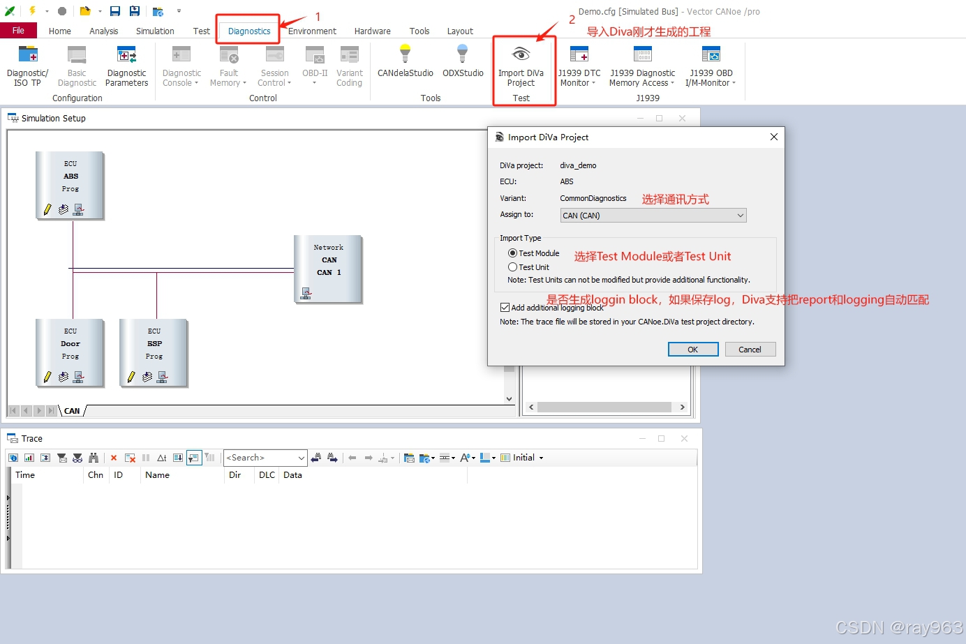Open Basic Diagnostic in the ribbon
This screenshot has height=644, width=966.
pos(77,66)
